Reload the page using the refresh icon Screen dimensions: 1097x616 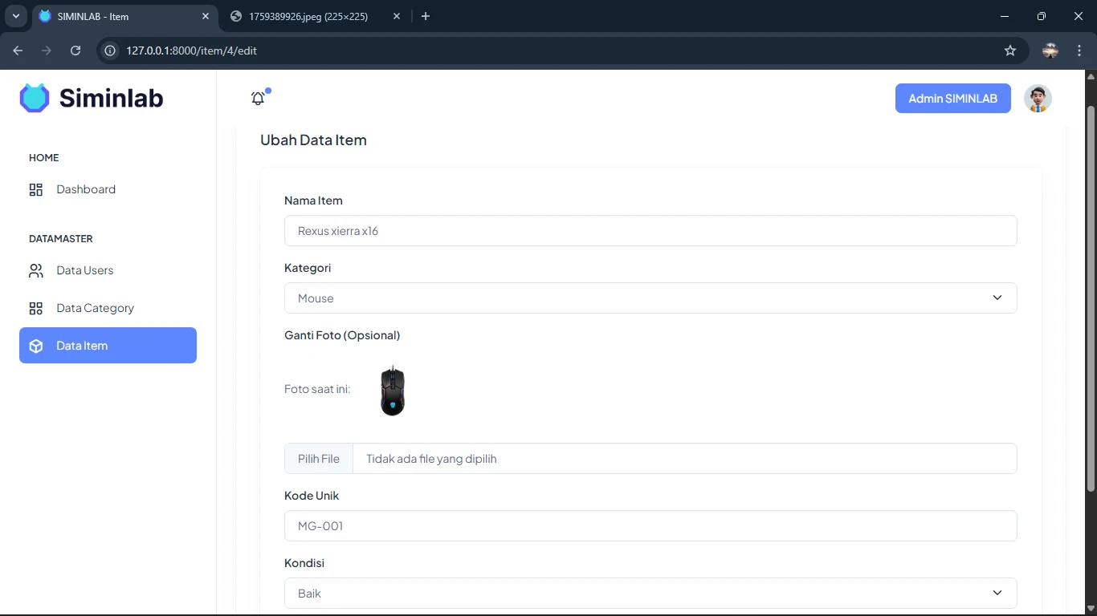75,51
